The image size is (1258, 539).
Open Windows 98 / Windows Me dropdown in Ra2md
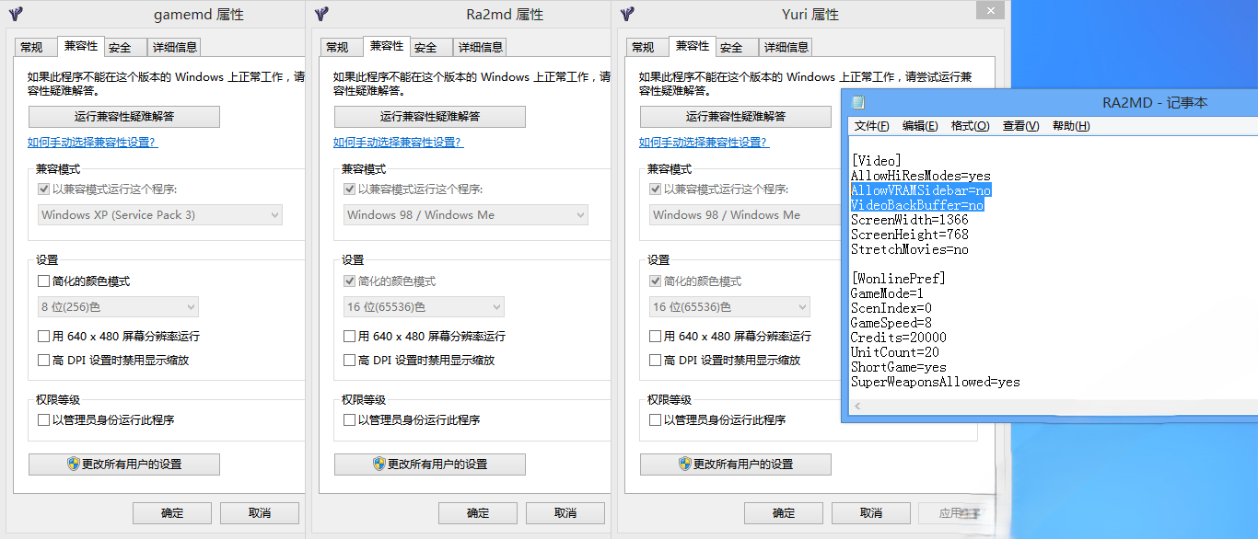(x=466, y=215)
